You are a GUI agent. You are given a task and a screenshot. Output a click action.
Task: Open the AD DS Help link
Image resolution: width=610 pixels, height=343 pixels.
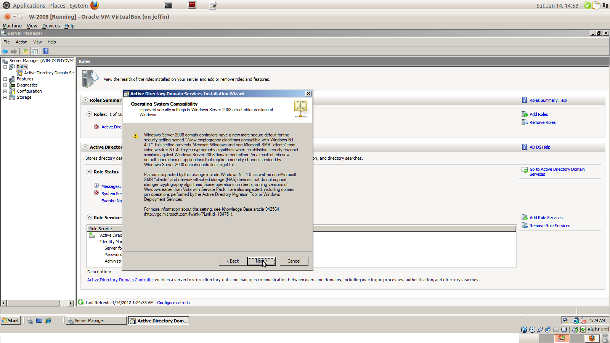pos(540,147)
